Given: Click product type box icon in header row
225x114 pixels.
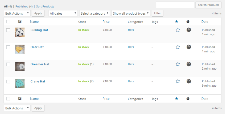Looking at the screenshot, I should (188, 22).
